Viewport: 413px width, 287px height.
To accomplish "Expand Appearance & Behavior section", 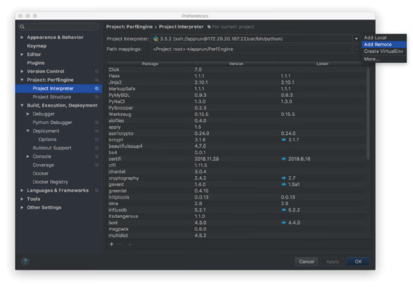I will pos(22,38).
